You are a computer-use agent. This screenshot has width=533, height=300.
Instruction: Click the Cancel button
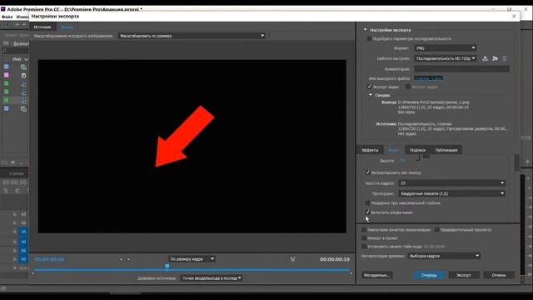click(498, 275)
